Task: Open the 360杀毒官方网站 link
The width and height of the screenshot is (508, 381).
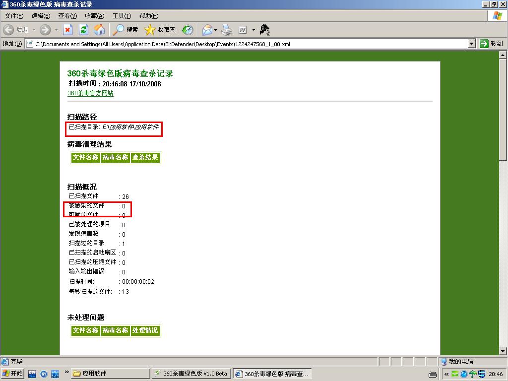Action: tap(90, 93)
